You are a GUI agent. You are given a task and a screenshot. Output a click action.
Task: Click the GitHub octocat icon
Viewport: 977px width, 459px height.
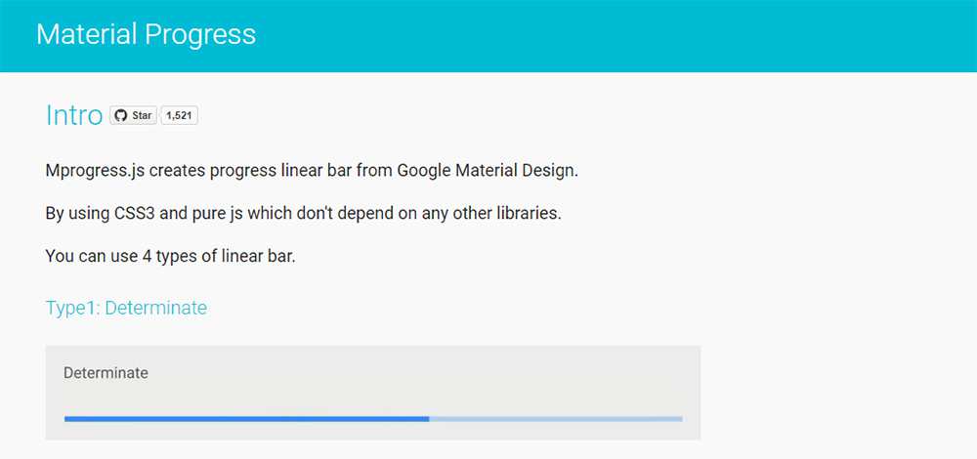click(121, 115)
